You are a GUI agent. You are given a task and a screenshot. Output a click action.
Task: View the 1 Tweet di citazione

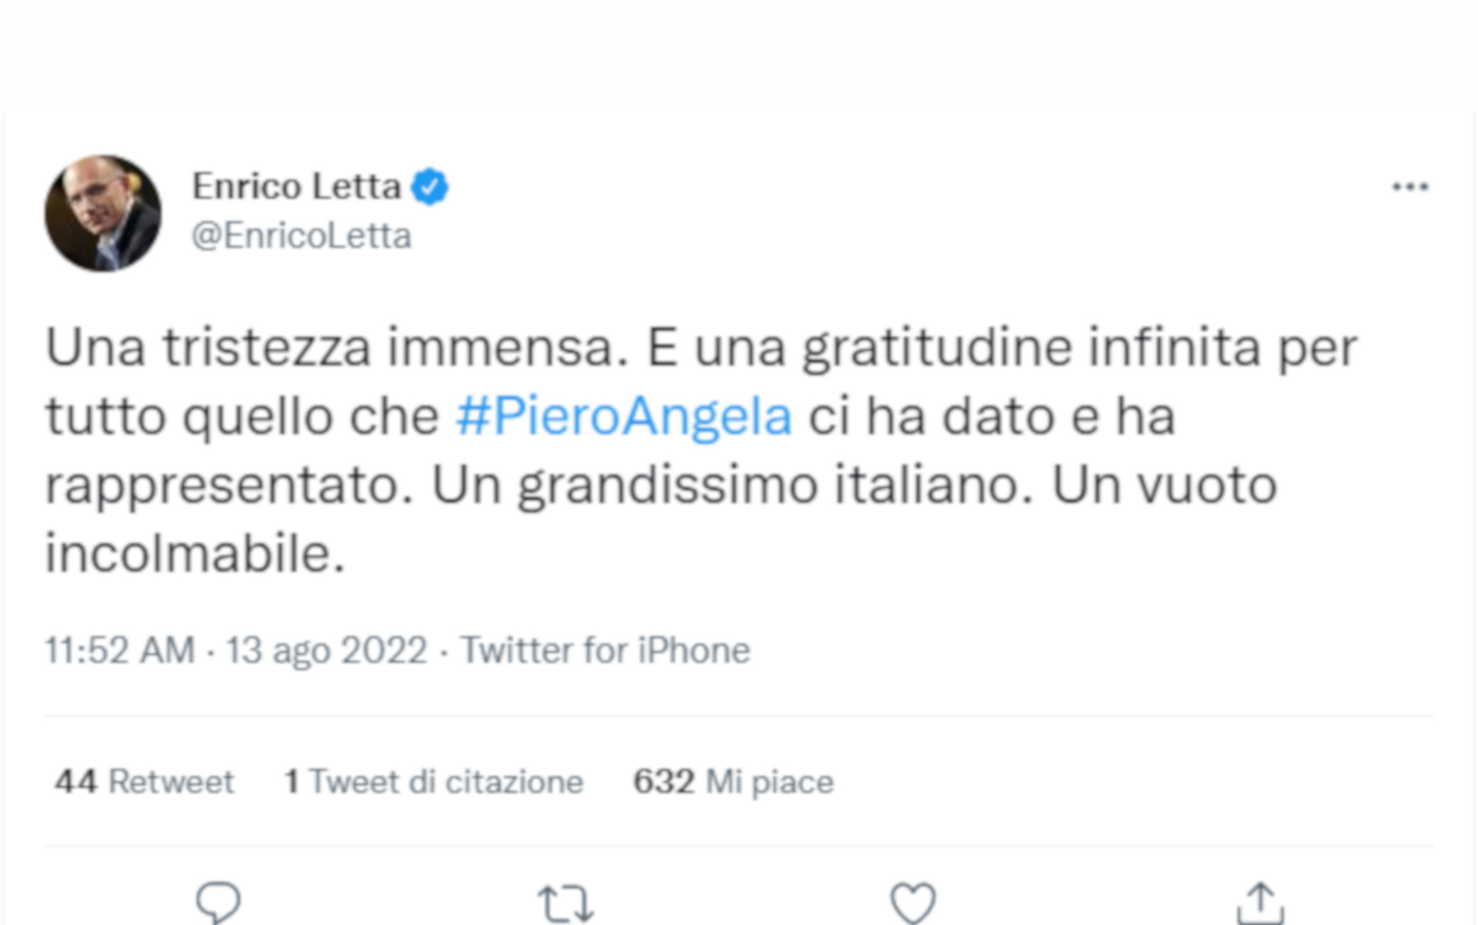click(433, 782)
